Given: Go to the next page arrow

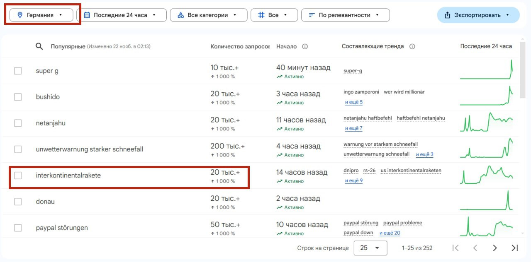Looking at the screenshot, I should pos(494,248).
